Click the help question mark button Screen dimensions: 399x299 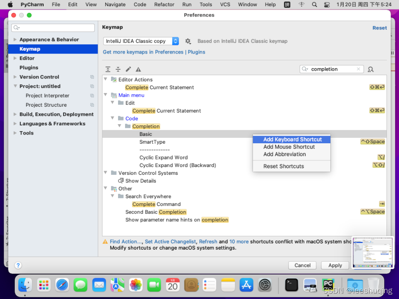(x=18, y=265)
